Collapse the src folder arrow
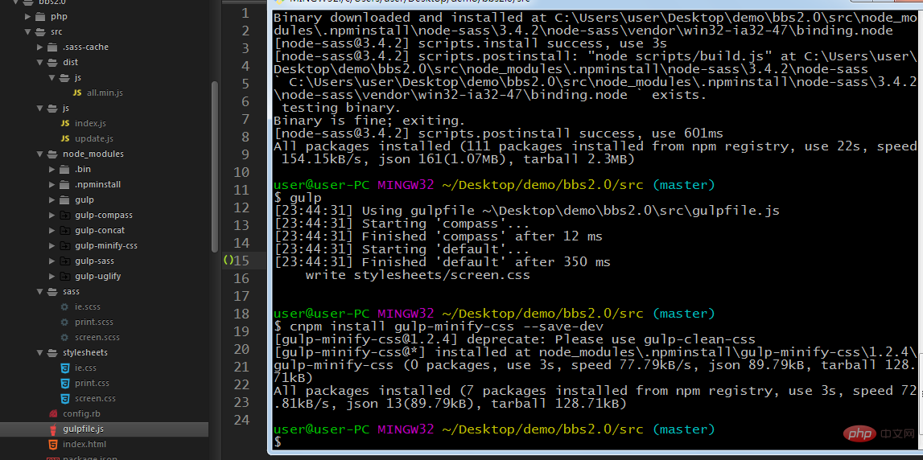 [x=27, y=31]
